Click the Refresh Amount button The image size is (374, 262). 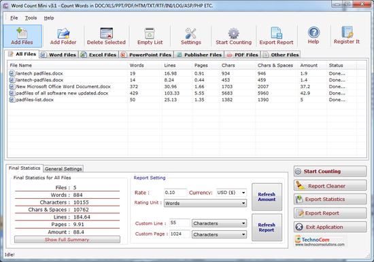click(x=267, y=197)
